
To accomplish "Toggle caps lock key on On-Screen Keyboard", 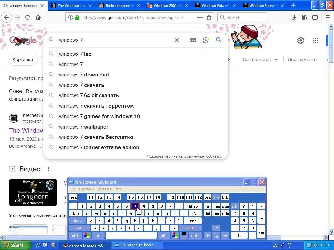I will [78, 221].
